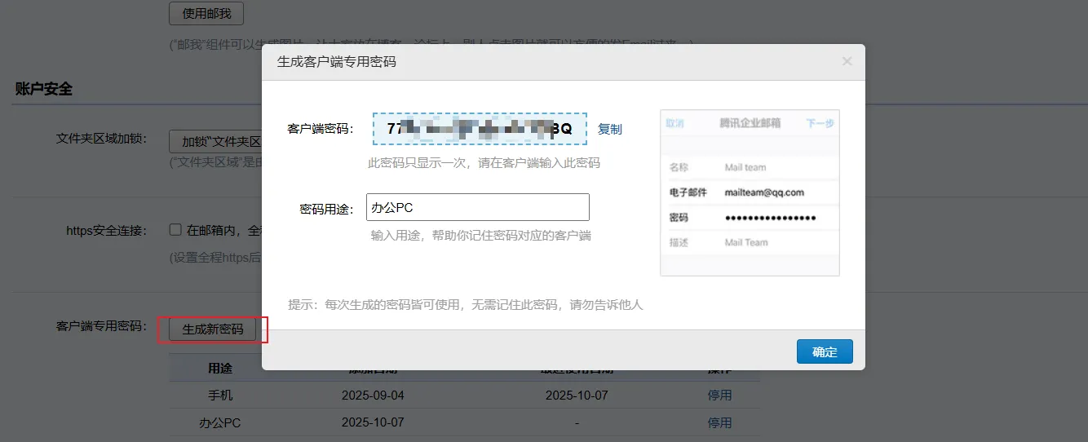This screenshot has height=442, width=1088.
Task: Click the 2025-09-04 creation date cell
Action: click(x=373, y=395)
